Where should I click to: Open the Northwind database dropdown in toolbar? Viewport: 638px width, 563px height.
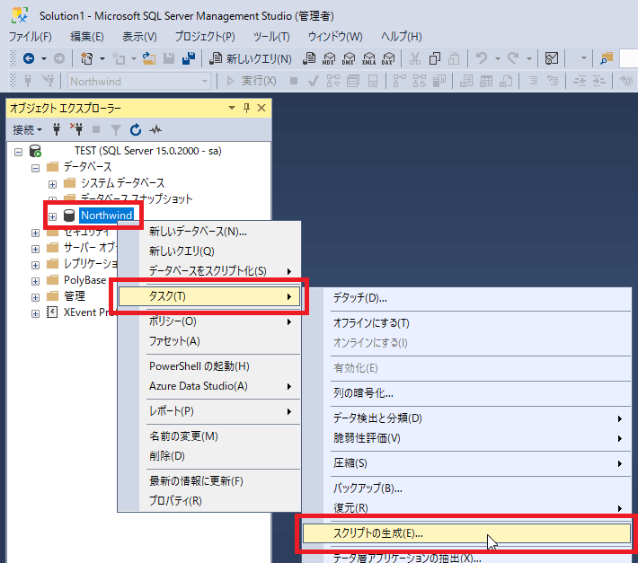(x=139, y=81)
